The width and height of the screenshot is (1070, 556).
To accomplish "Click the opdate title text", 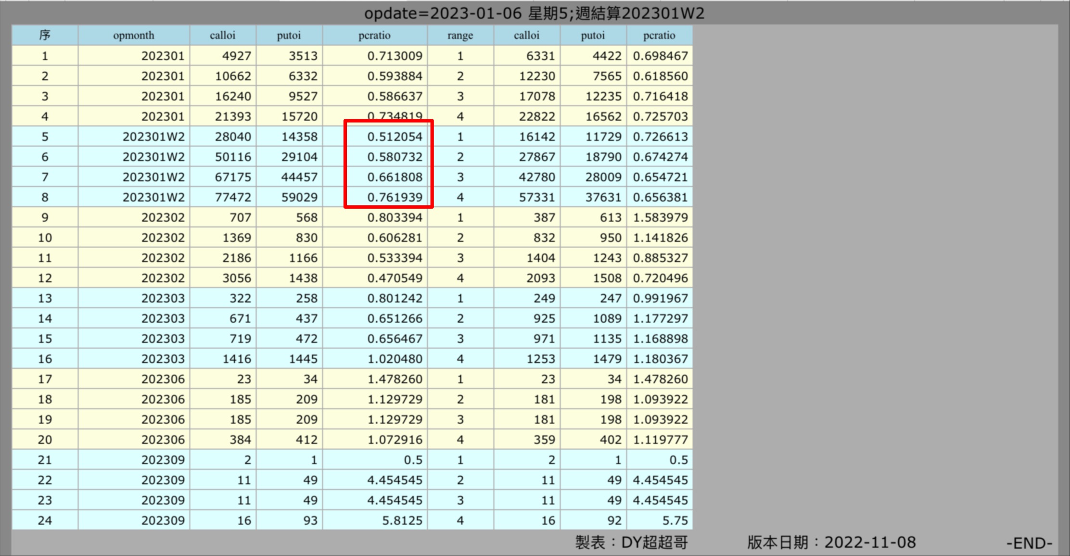I will [534, 13].
